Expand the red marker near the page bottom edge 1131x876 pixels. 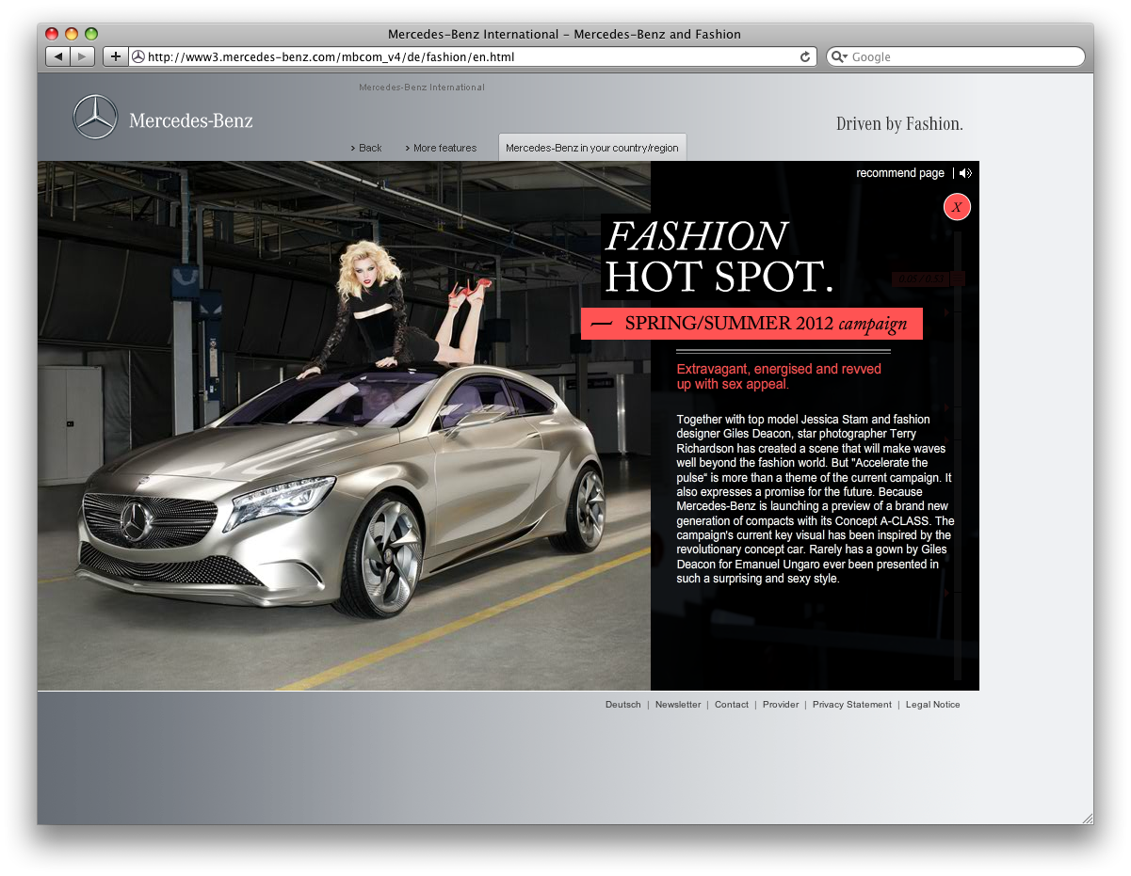coord(946,592)
